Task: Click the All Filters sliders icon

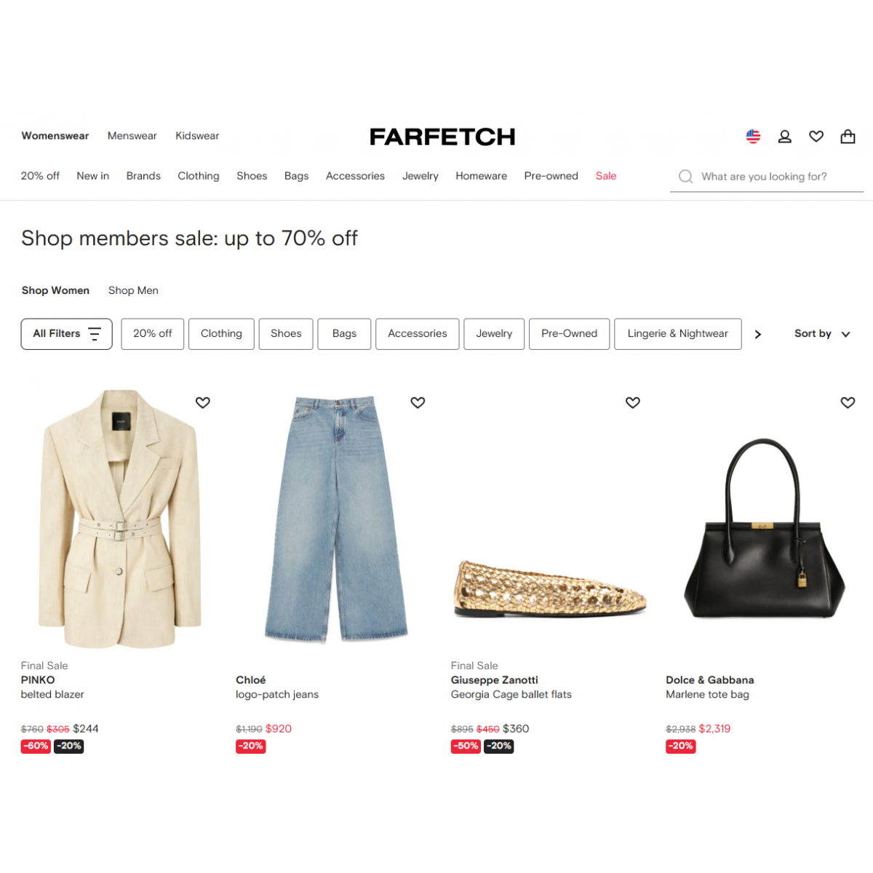Action: [x=95, y=334]
